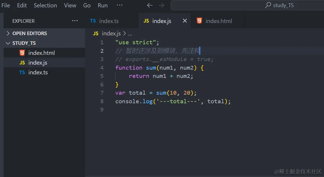Click the TS icon on index.ts tab
The width and height of the screenshot is (324, 177).
(x=93, y=21)
